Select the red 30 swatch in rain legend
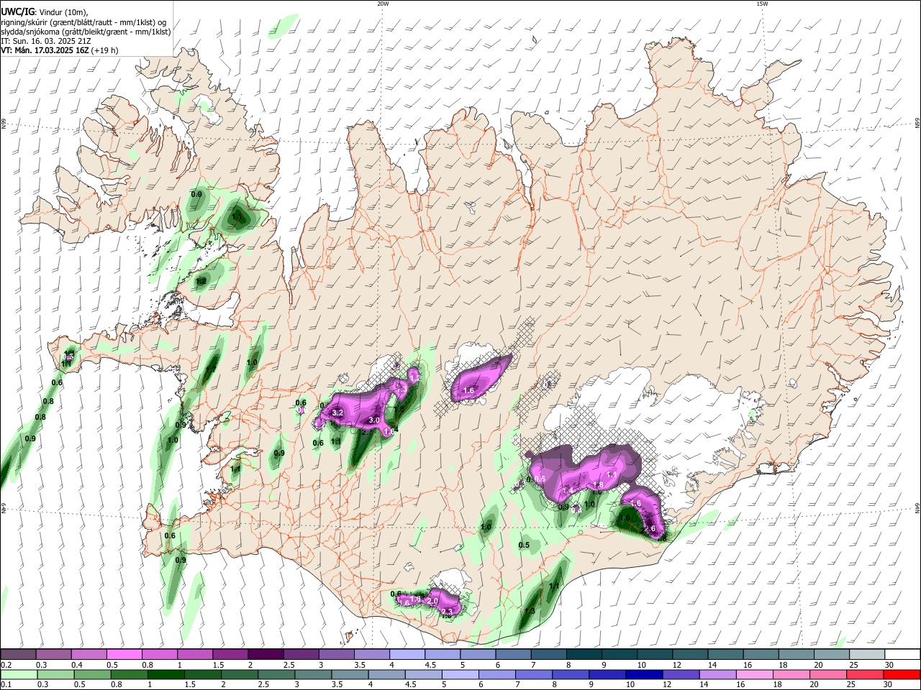The image size is (921, 690). [900, 674]
